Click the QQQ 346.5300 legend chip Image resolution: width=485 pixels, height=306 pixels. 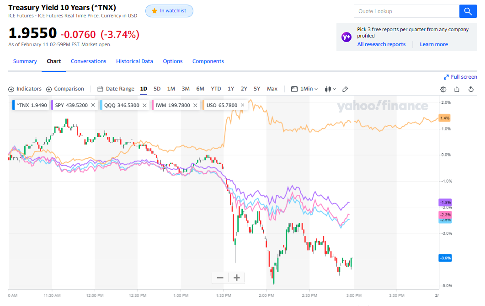pyautogui.click(x=125, y=105)
